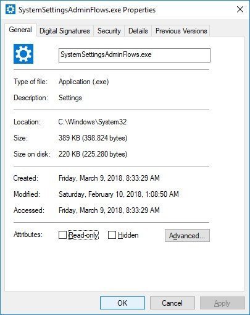Click the Attributes: label
This screenshot has height=315, width=250.
pyautogui.click(x=28, y=235)
